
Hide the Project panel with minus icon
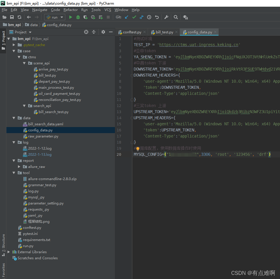(111, 32)
